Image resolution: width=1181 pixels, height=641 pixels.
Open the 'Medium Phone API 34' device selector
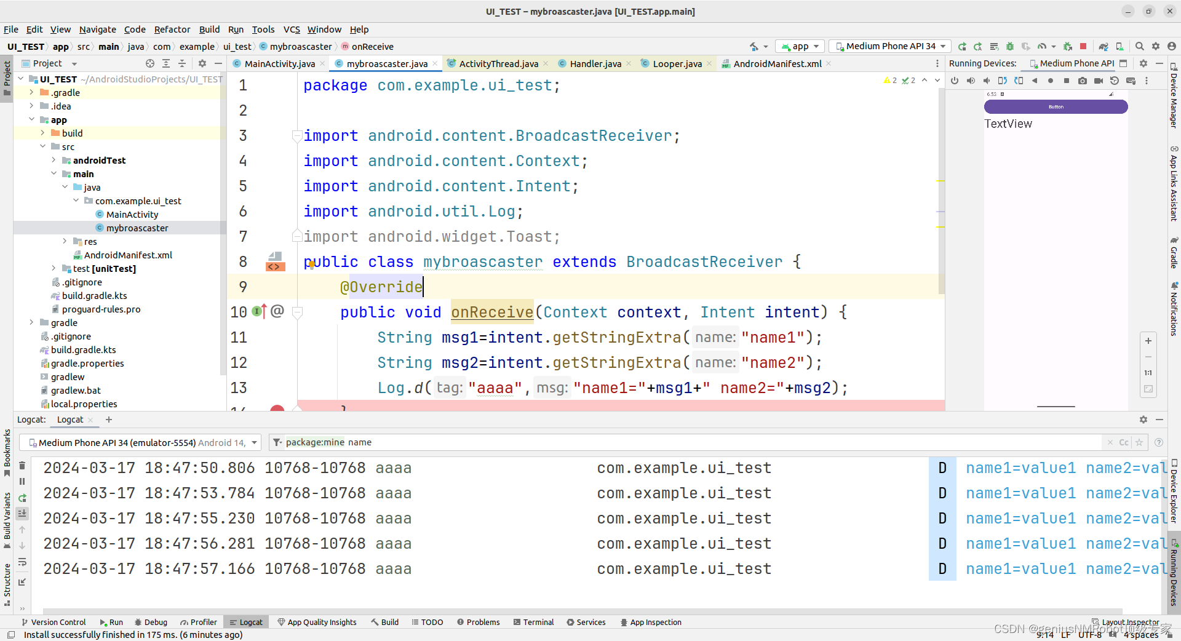tap(888, 46)
